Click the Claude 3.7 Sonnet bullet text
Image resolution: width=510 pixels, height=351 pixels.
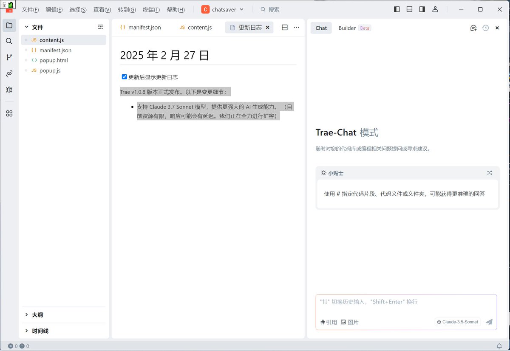(215, 111)
